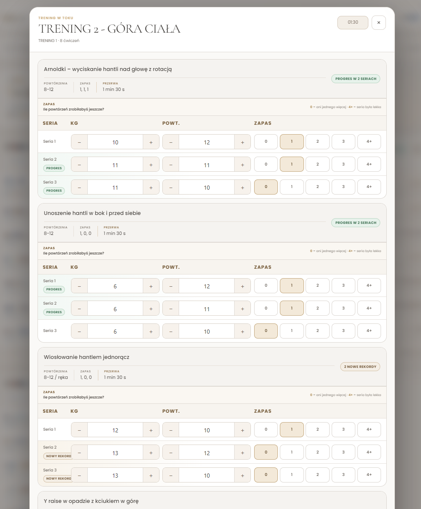Increase kg for Unoszenie hantli Seria 1

pos(151,286)
